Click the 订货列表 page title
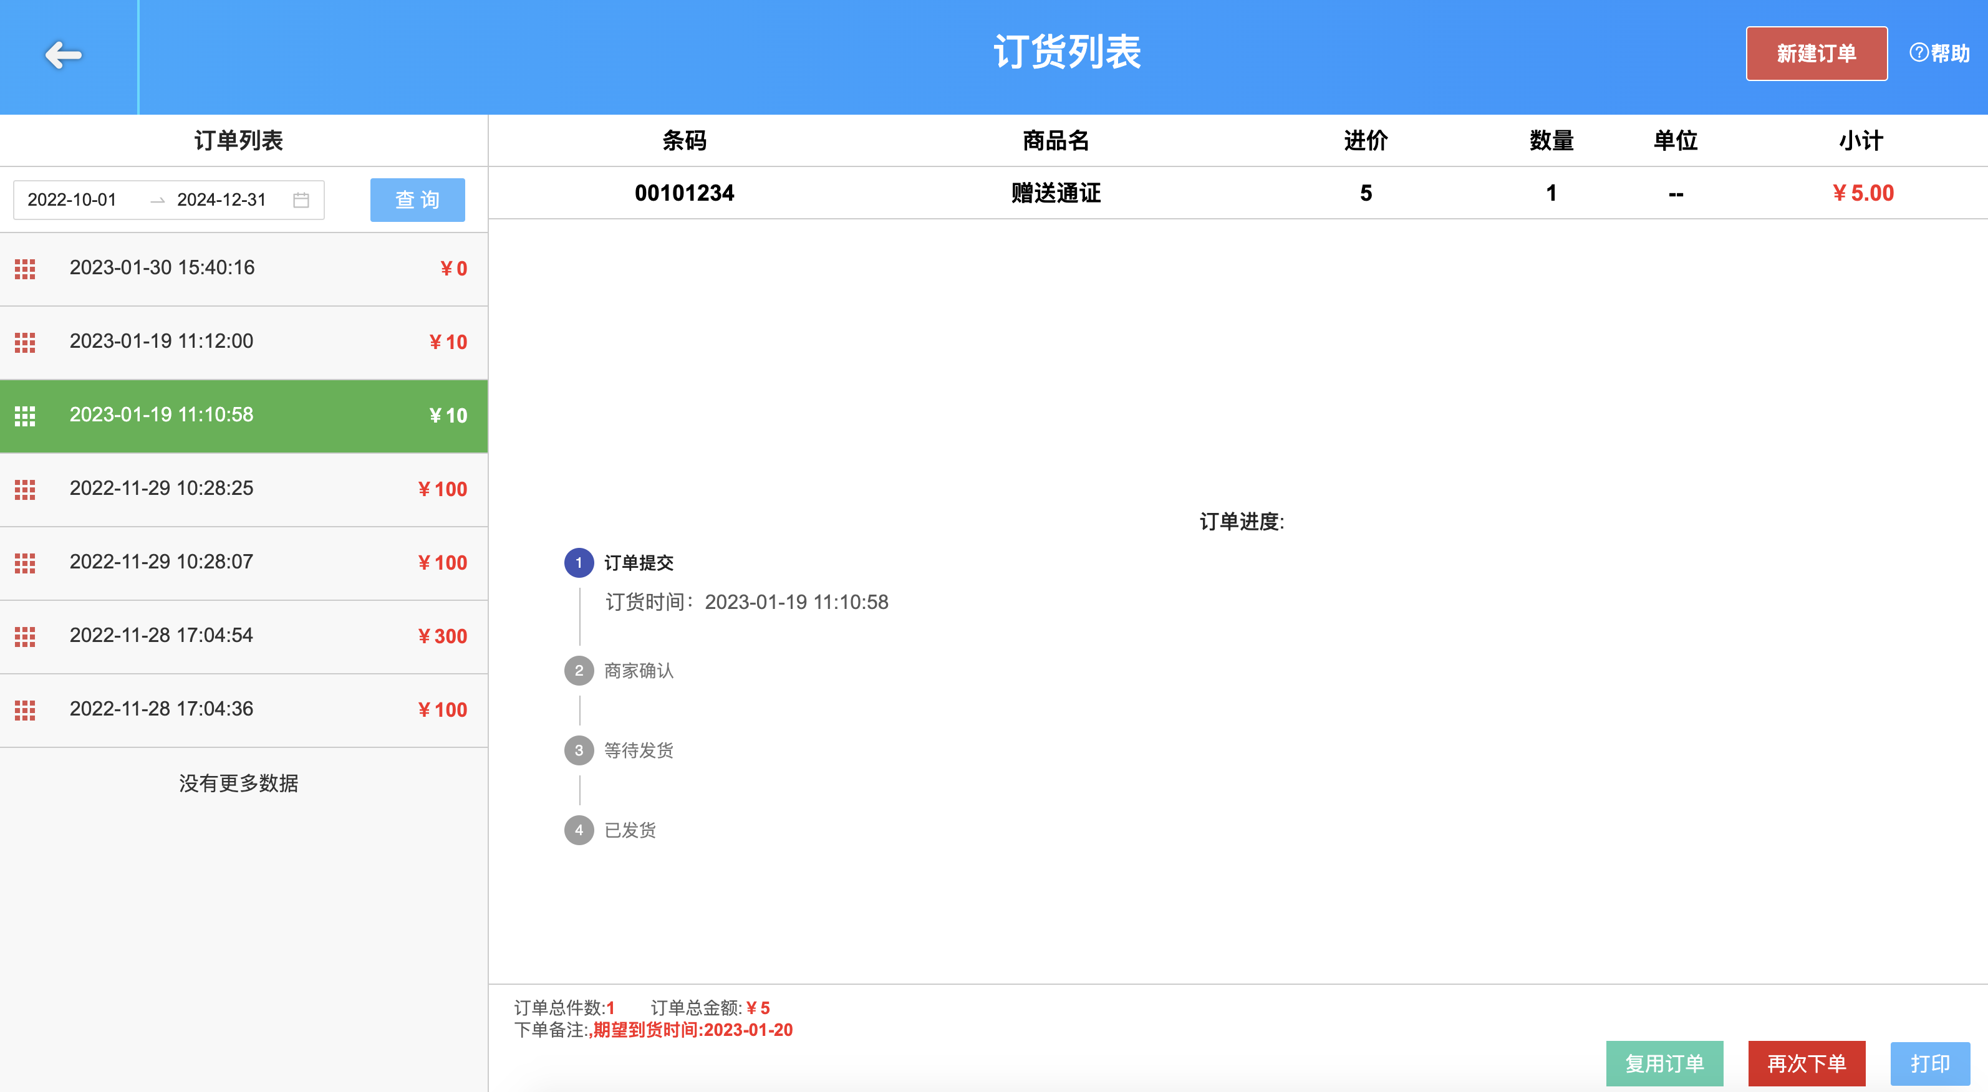 click(x=1066, y=52)
